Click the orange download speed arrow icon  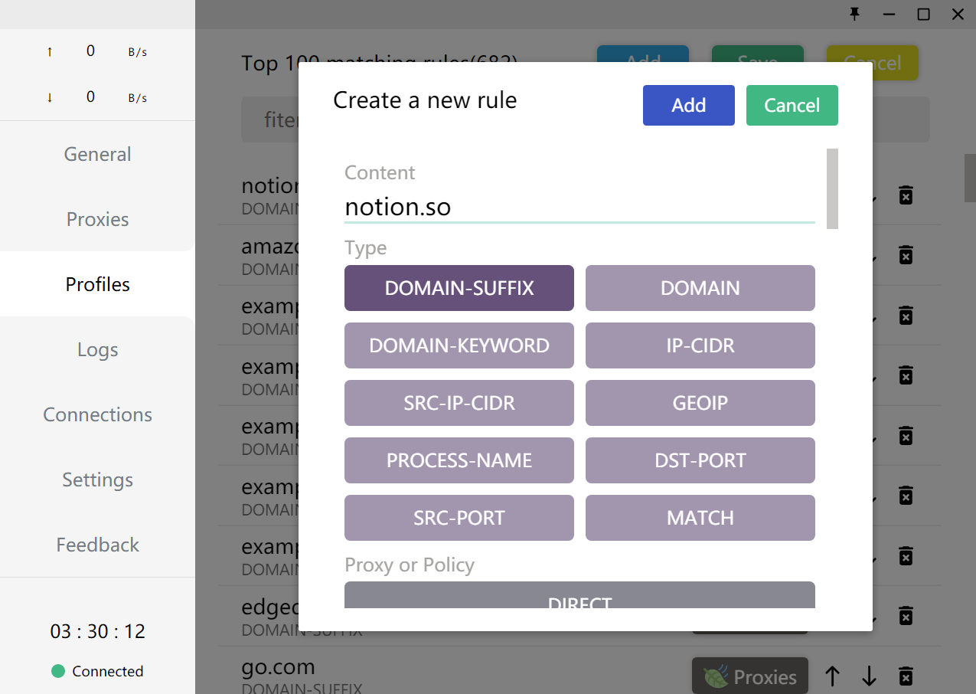50,98
